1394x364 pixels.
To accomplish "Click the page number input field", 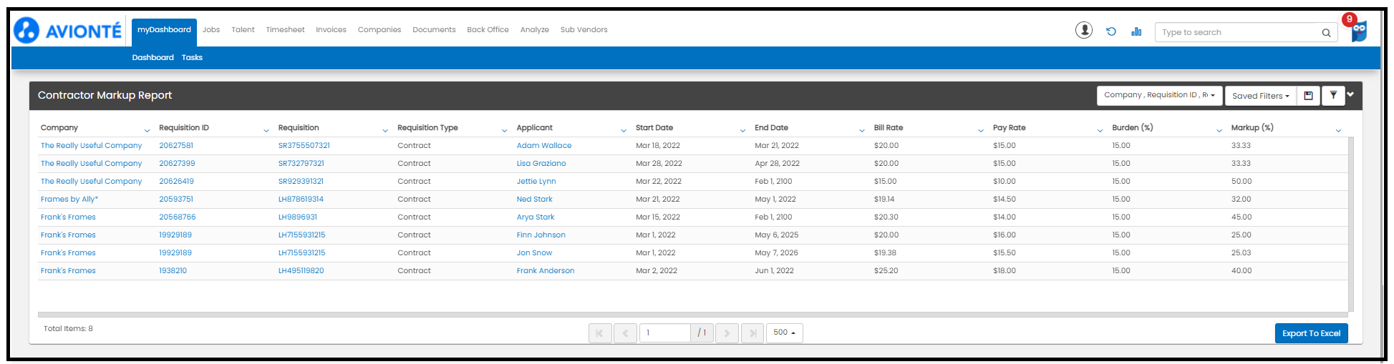I will (x=664, y=333).
